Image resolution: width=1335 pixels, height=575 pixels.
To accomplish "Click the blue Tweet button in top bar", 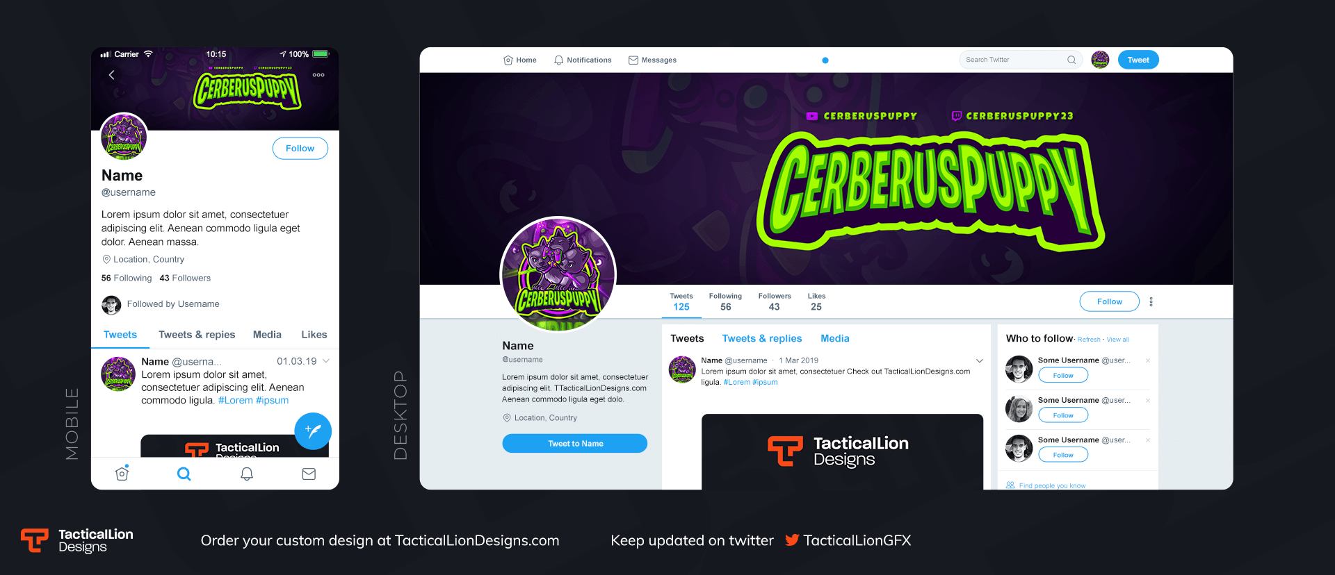I will (1138, 60).
